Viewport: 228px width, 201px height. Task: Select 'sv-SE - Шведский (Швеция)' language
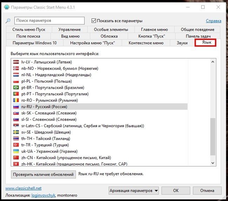100,132
